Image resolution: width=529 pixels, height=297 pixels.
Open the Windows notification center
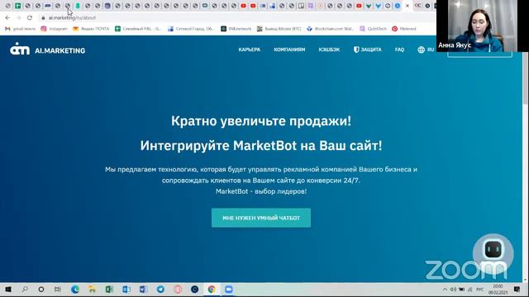(517, 290)
